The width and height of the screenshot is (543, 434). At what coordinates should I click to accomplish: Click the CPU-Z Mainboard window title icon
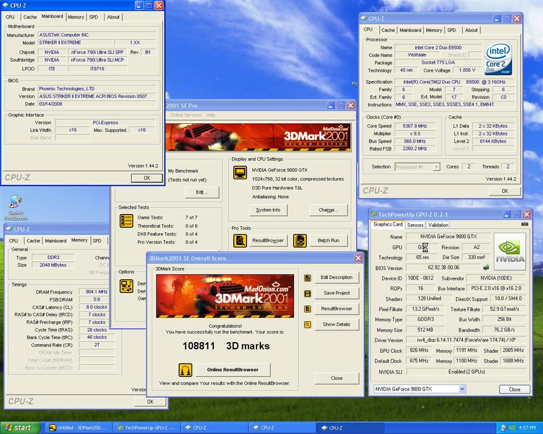pos(5,5)
